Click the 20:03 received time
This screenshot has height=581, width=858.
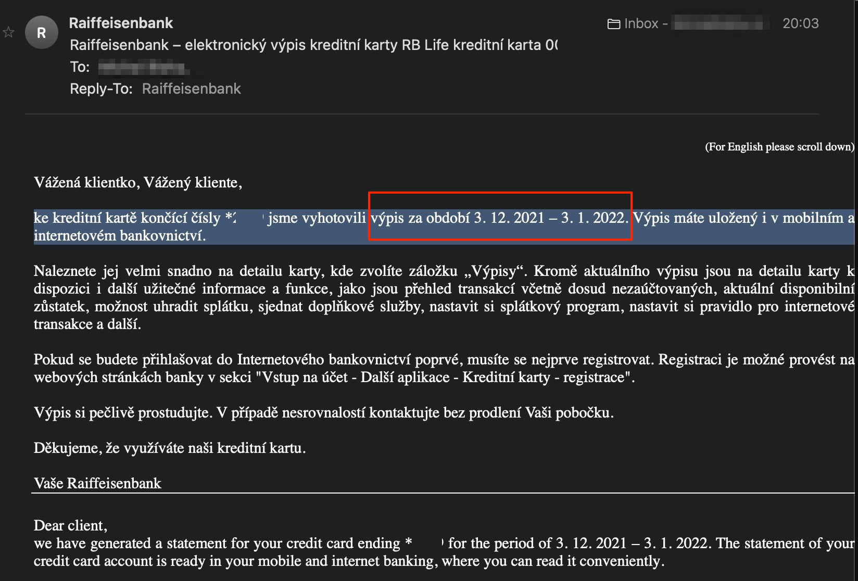[x=800, y=23]
